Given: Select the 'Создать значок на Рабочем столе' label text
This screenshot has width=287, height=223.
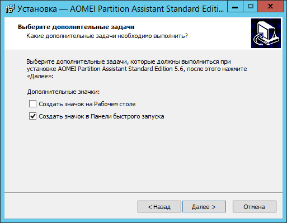Looking at the screenshot, I should (87, 104).
